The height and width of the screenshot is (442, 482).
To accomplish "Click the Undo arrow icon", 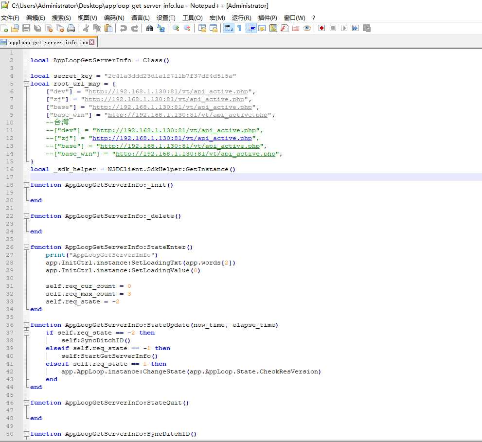I will coord(123,29).
